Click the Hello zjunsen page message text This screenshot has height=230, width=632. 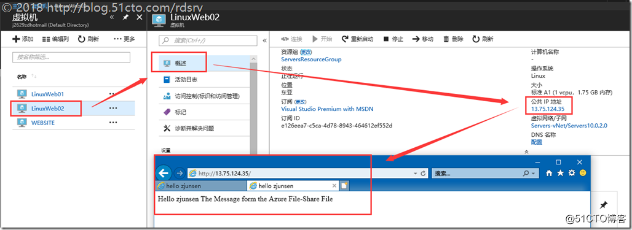pyautogui.click(x=245, y=199)
